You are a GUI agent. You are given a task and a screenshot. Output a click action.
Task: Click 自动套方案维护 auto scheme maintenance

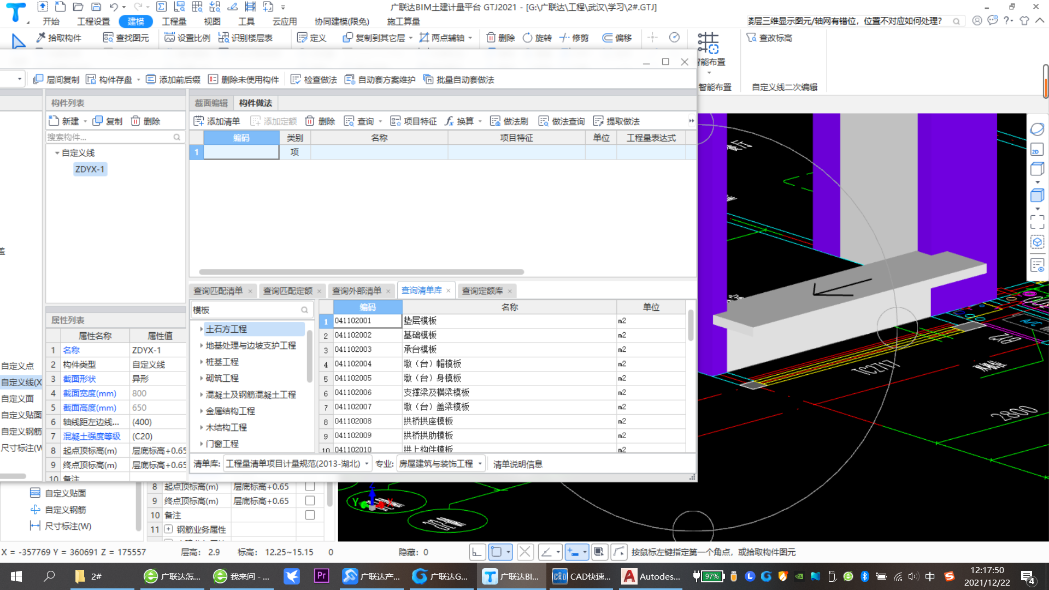(x=380, y=80)
